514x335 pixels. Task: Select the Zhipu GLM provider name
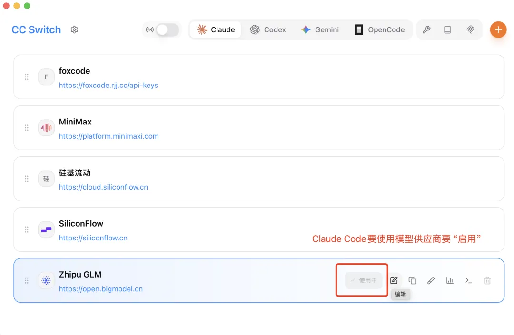coord(80,275)
